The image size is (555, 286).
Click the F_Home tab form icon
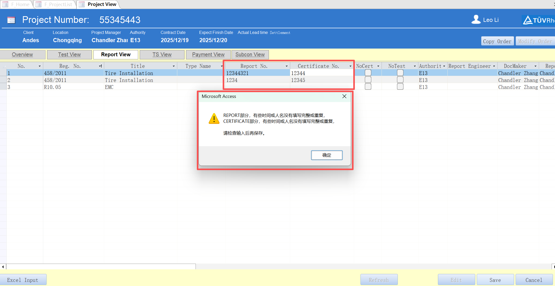(x=5, y=4)
